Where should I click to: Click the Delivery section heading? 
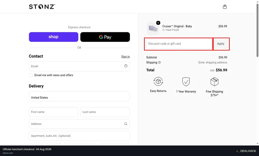click(36, 86)
